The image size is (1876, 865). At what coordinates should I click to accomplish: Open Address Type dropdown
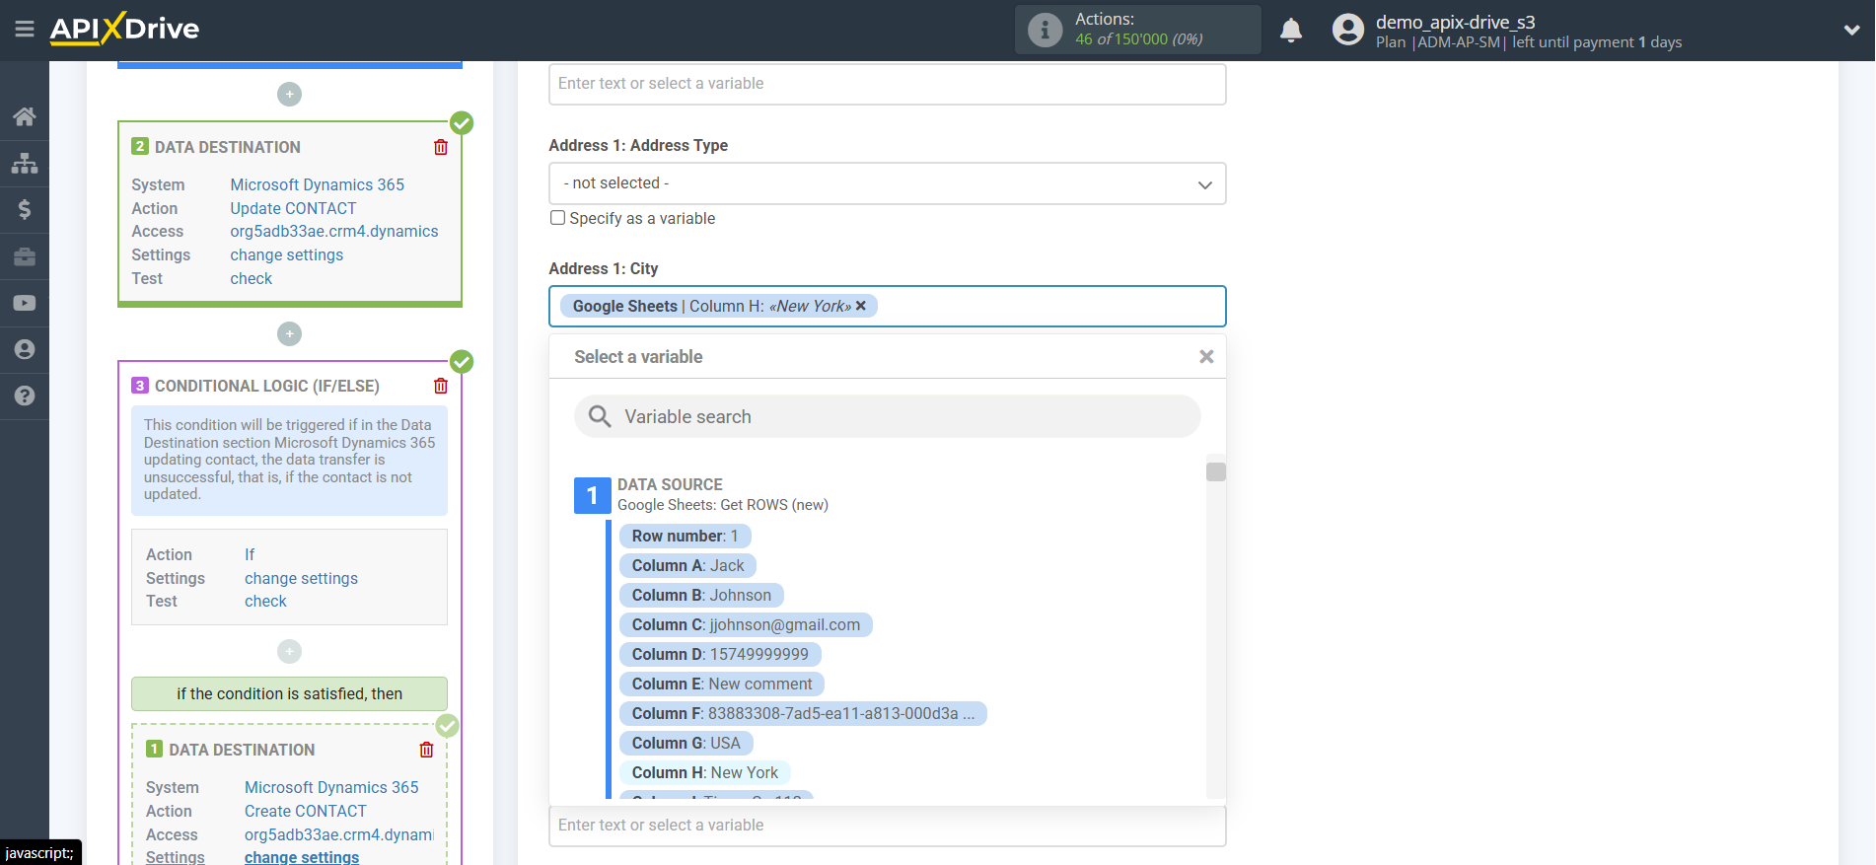point(887,183)
